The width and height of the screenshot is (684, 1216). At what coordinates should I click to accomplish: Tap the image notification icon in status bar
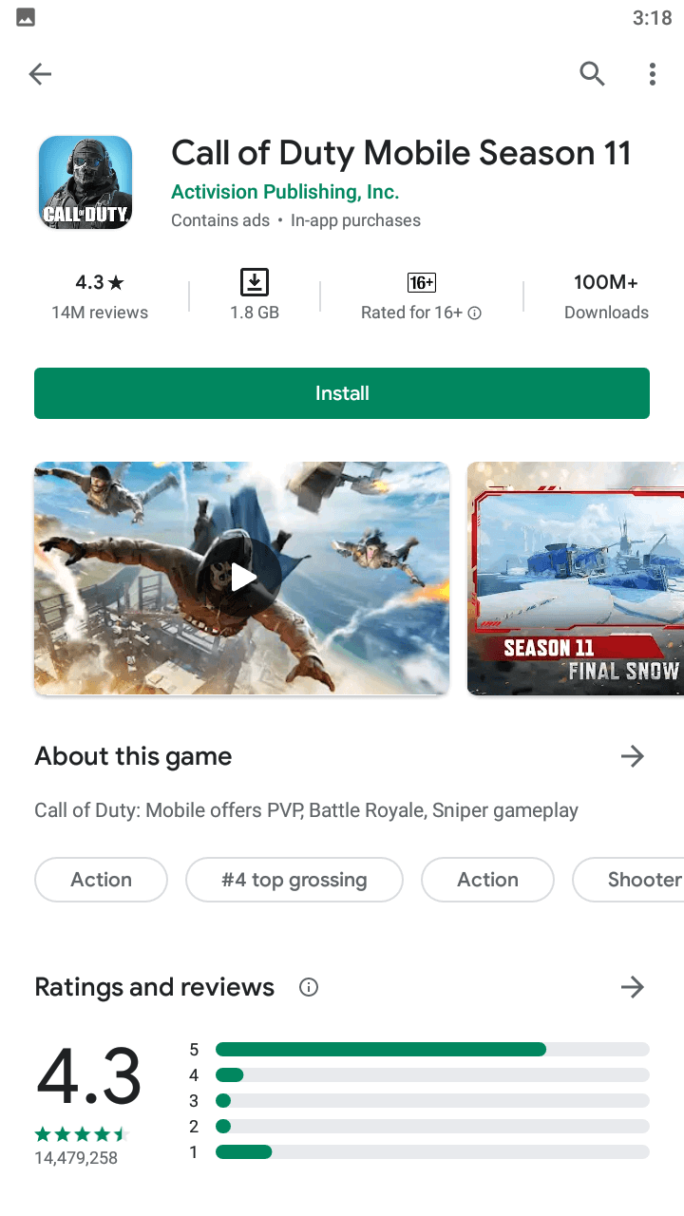[x=26, y=17]
